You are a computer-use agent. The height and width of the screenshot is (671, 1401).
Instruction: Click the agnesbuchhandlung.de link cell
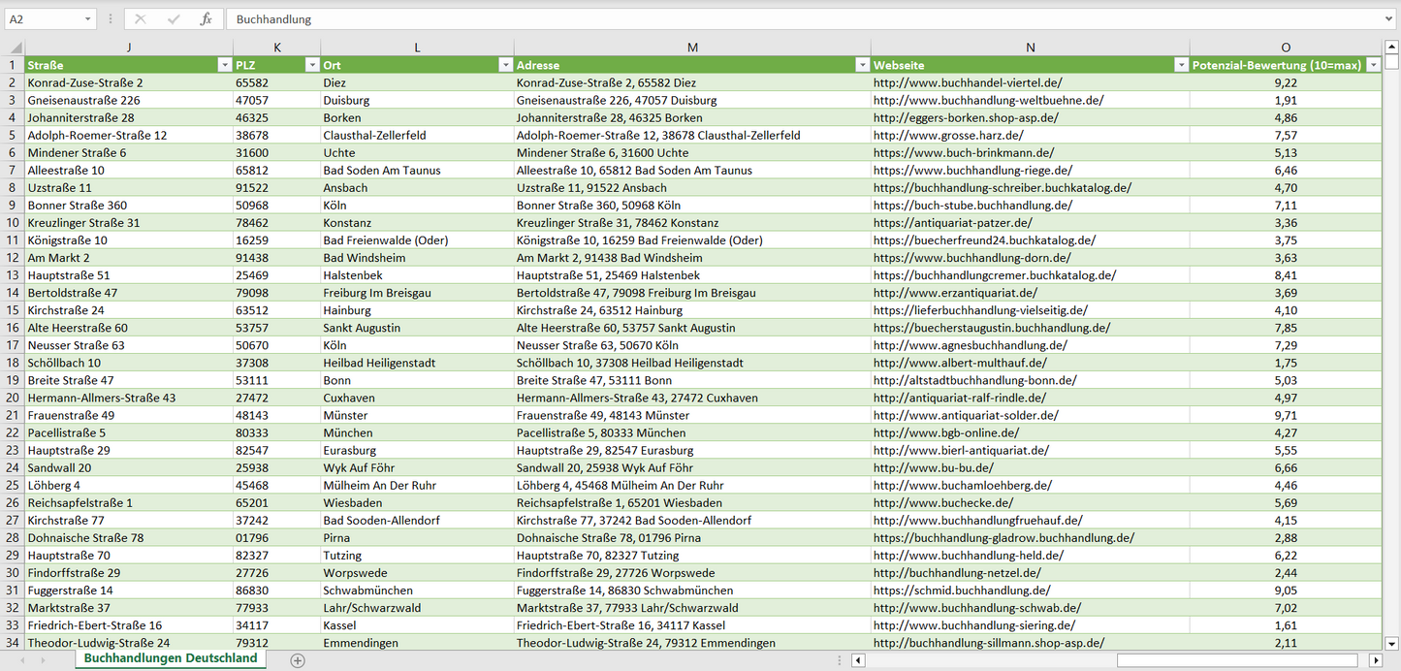click(x=970, y=345)
